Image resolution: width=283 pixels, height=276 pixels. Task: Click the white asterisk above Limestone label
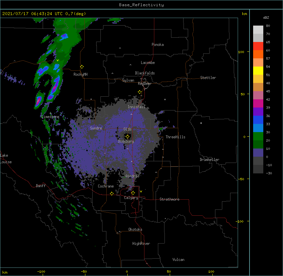[x=51, y=113]
